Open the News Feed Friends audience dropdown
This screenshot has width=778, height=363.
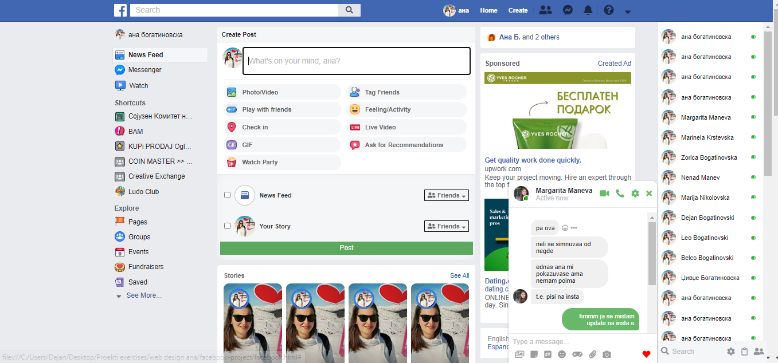pyautogui.click(x=447, y=195)
